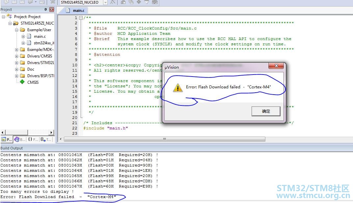Select the CMSIS label in project tree
This screenshot has width=353, height=203.
(x=33, y=82)
